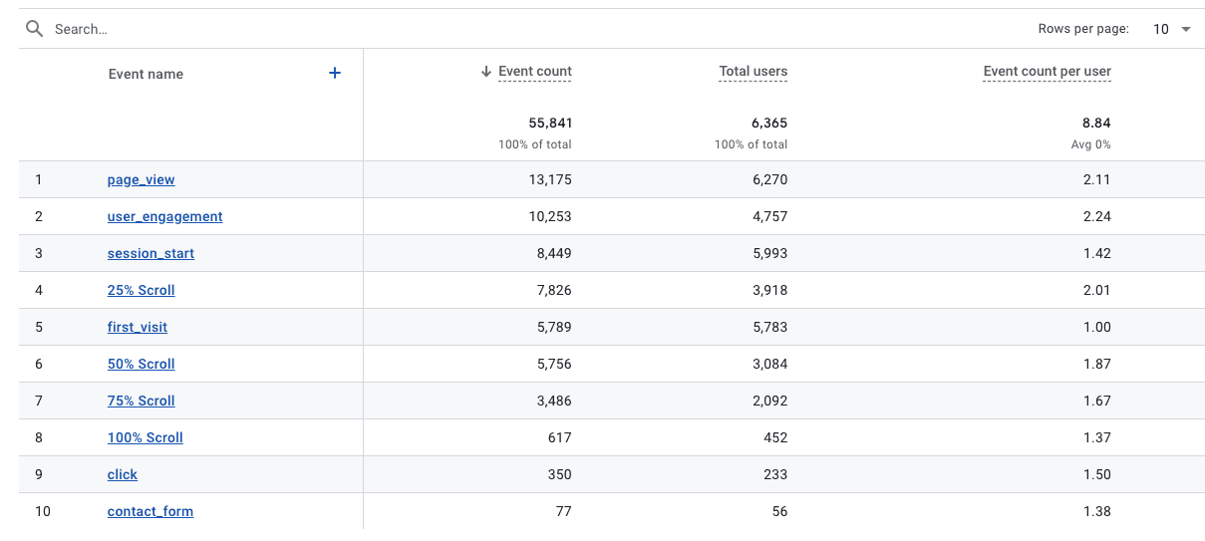
Task: Open the Rows per page dropdown
Action: 1172,29
